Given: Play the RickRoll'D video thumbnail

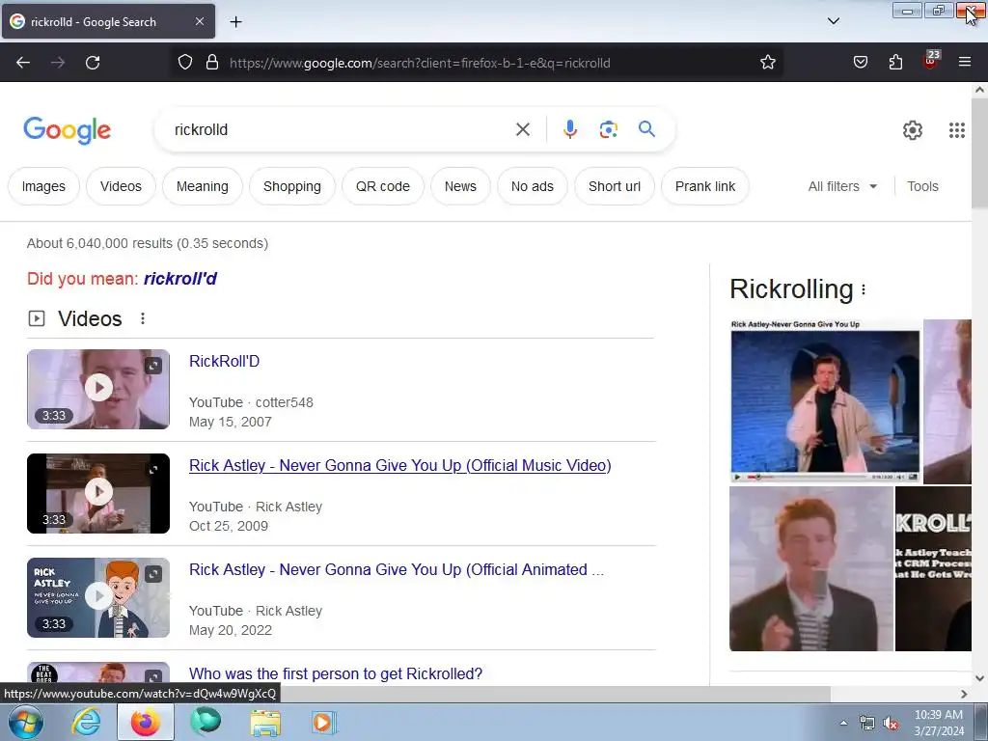Looking at the screenshot, I should tap(98, 389).
